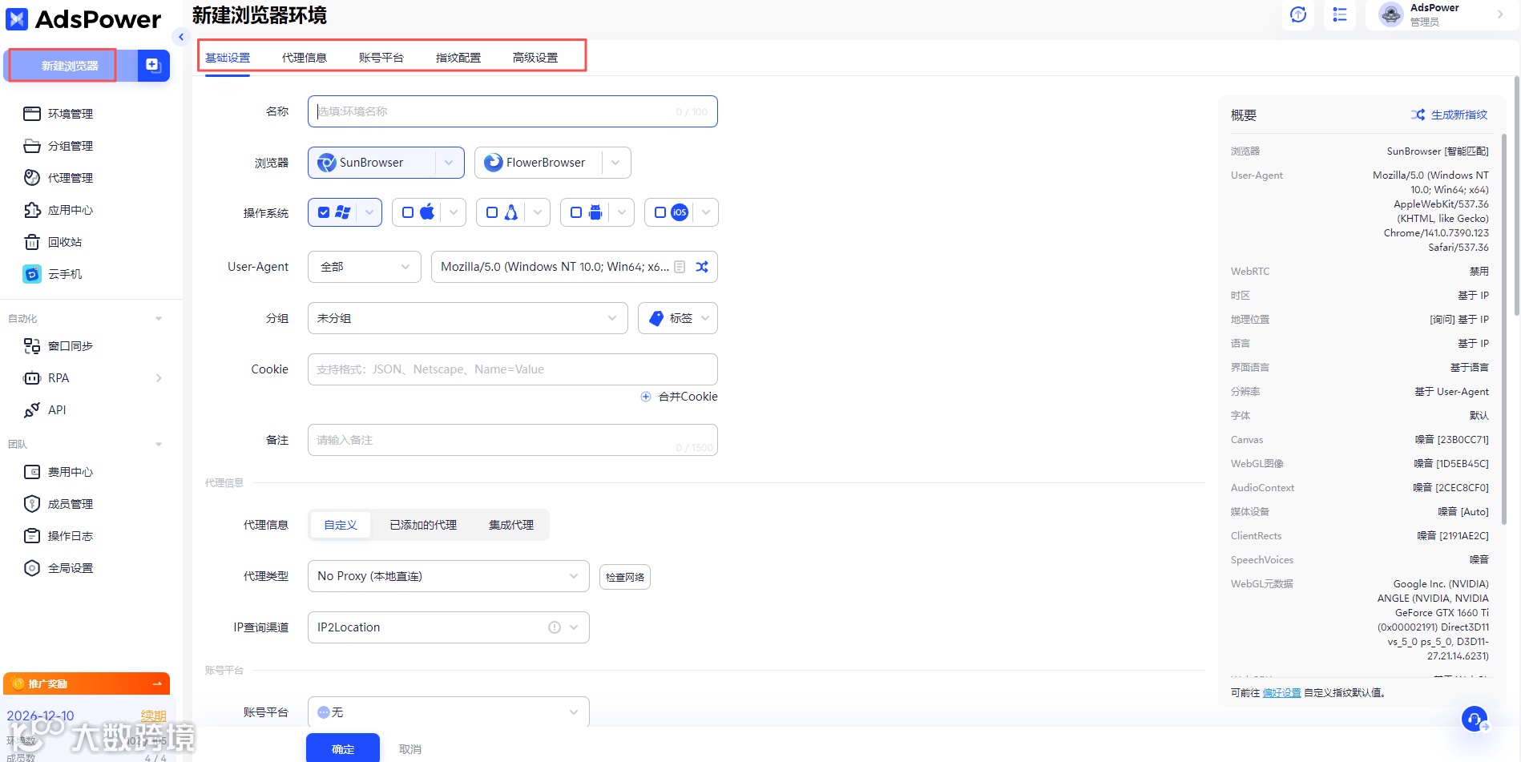This screenshot has height=762, width=1521.
Task: Open 全局设置 hexagon settings icon
Action: coord(32,568)
